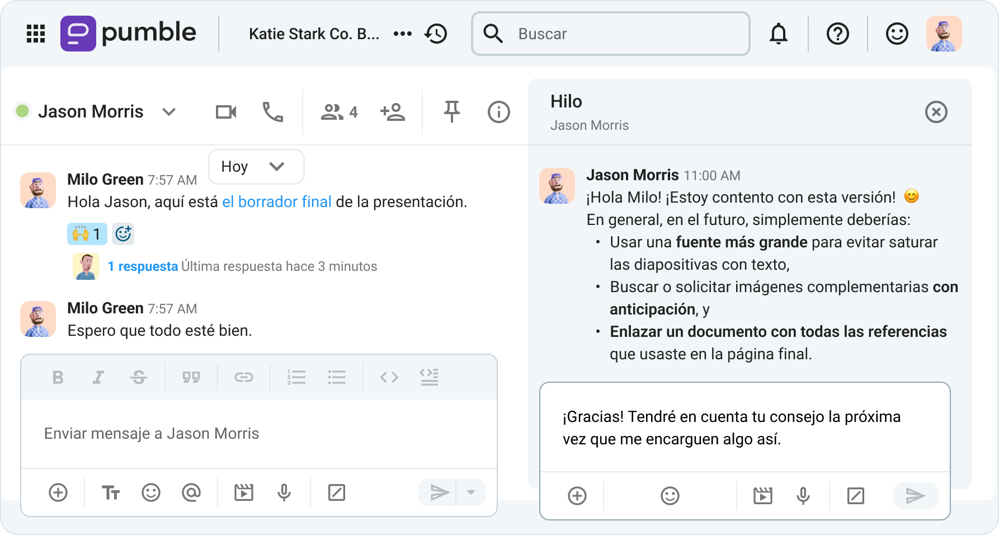
Task: Open the emoji picker in the message composer
Action: [x=151, y=492]
